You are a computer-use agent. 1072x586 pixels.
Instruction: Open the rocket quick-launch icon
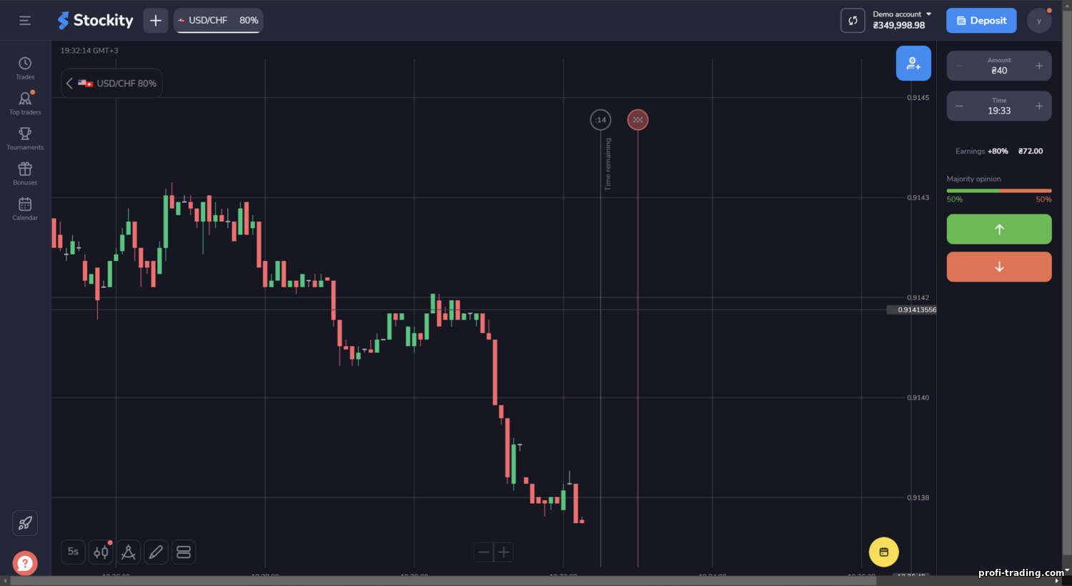[x=25, y=523]
